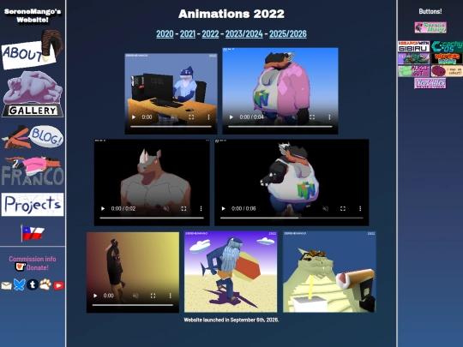The image size is (463, 347).
Task: Select the 2022 year link
Action: pyautogui.click(x=211, y=34)
